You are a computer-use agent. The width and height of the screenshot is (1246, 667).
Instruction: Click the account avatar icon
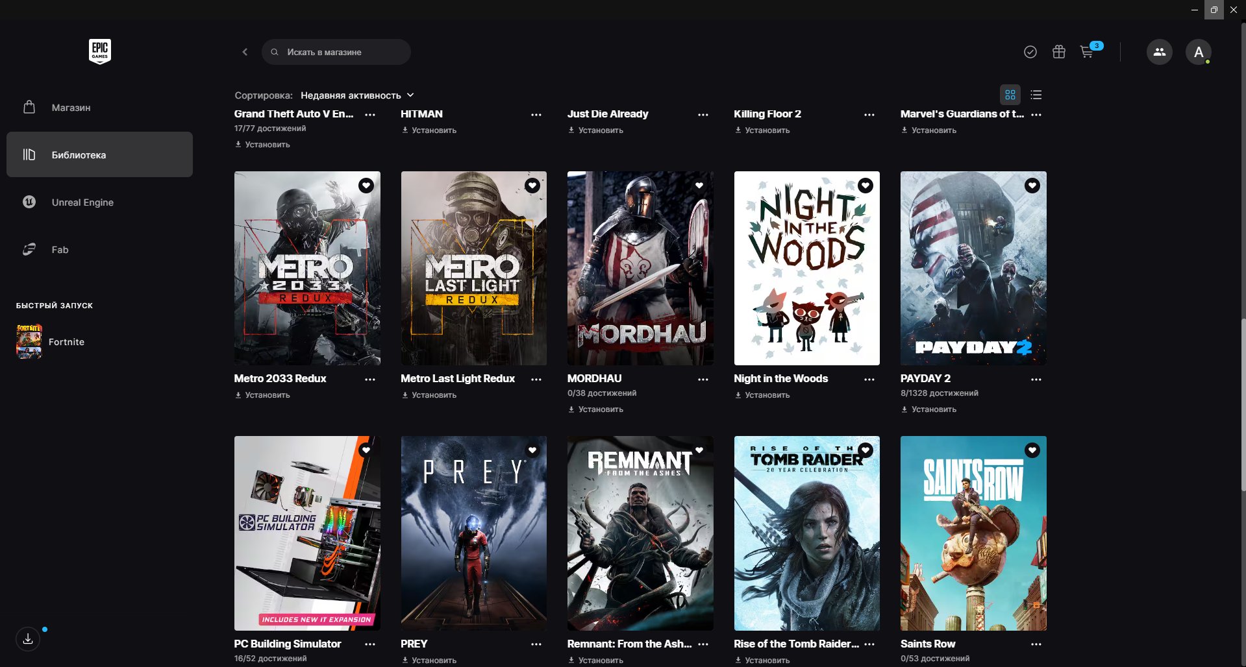tap(1198, 52)
